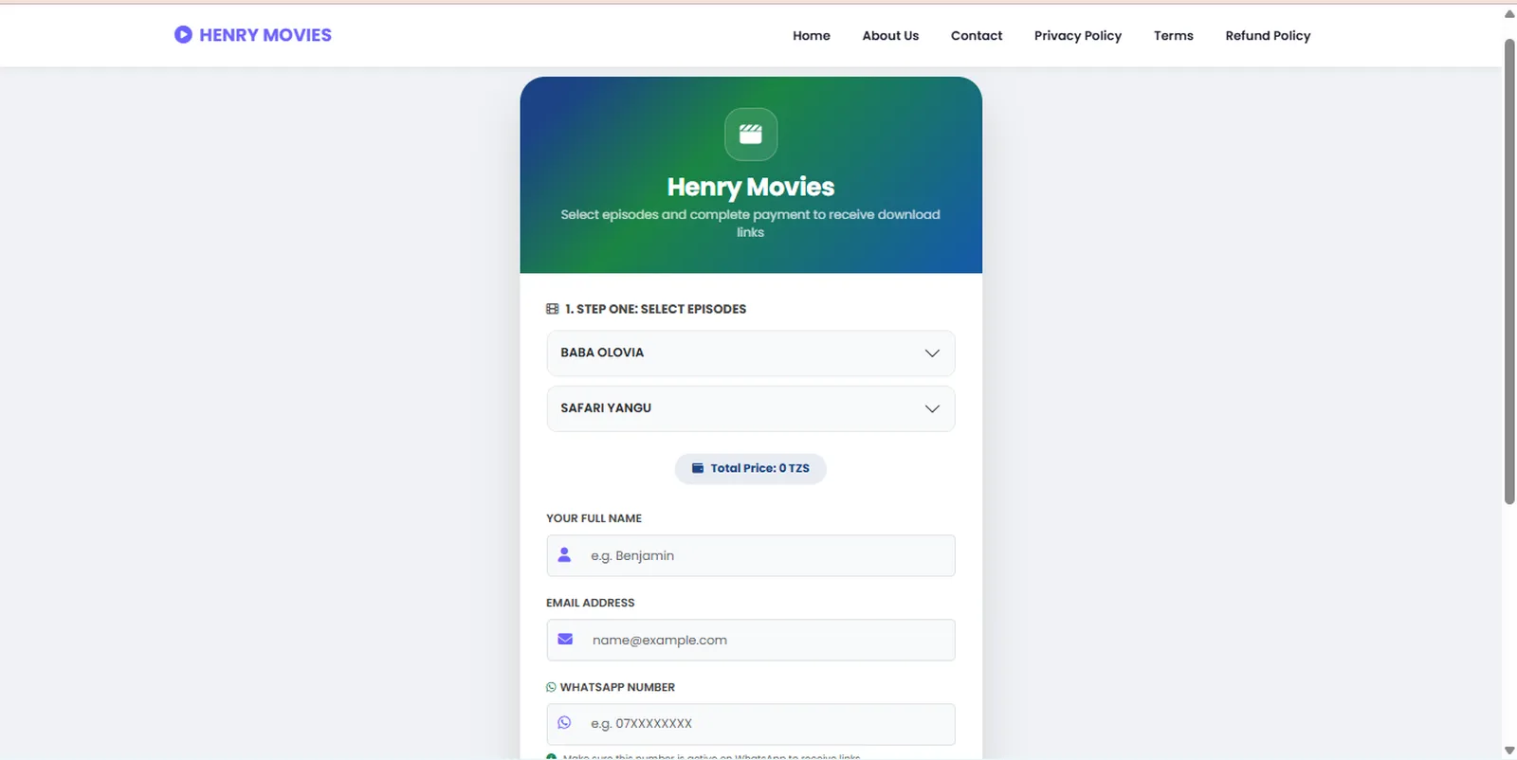Go to About Us page
The width and height of the screenshot is (1517, 760).
click(x=890, y=36)
